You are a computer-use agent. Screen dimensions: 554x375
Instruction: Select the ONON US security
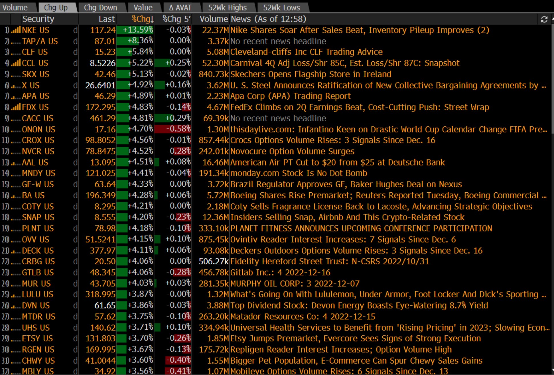38,129
